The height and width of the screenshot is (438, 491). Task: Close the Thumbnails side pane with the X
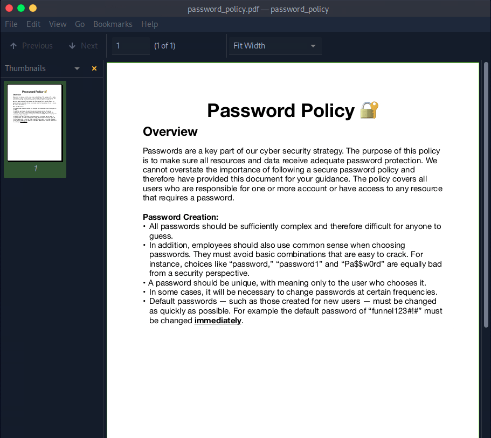tap(94, 68)
